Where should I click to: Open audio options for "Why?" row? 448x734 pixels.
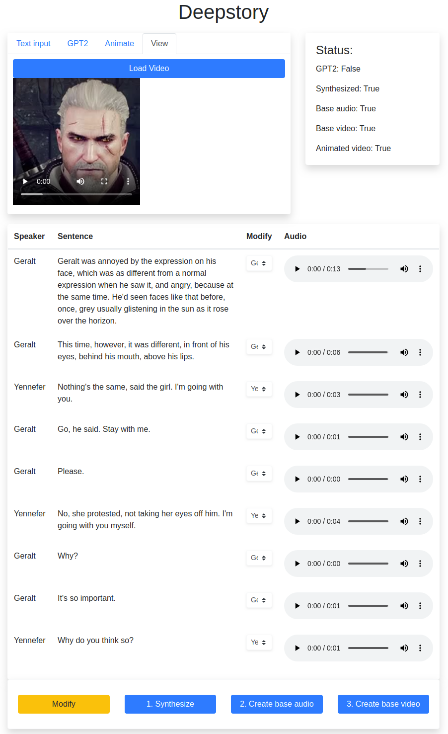coord(420,564)
